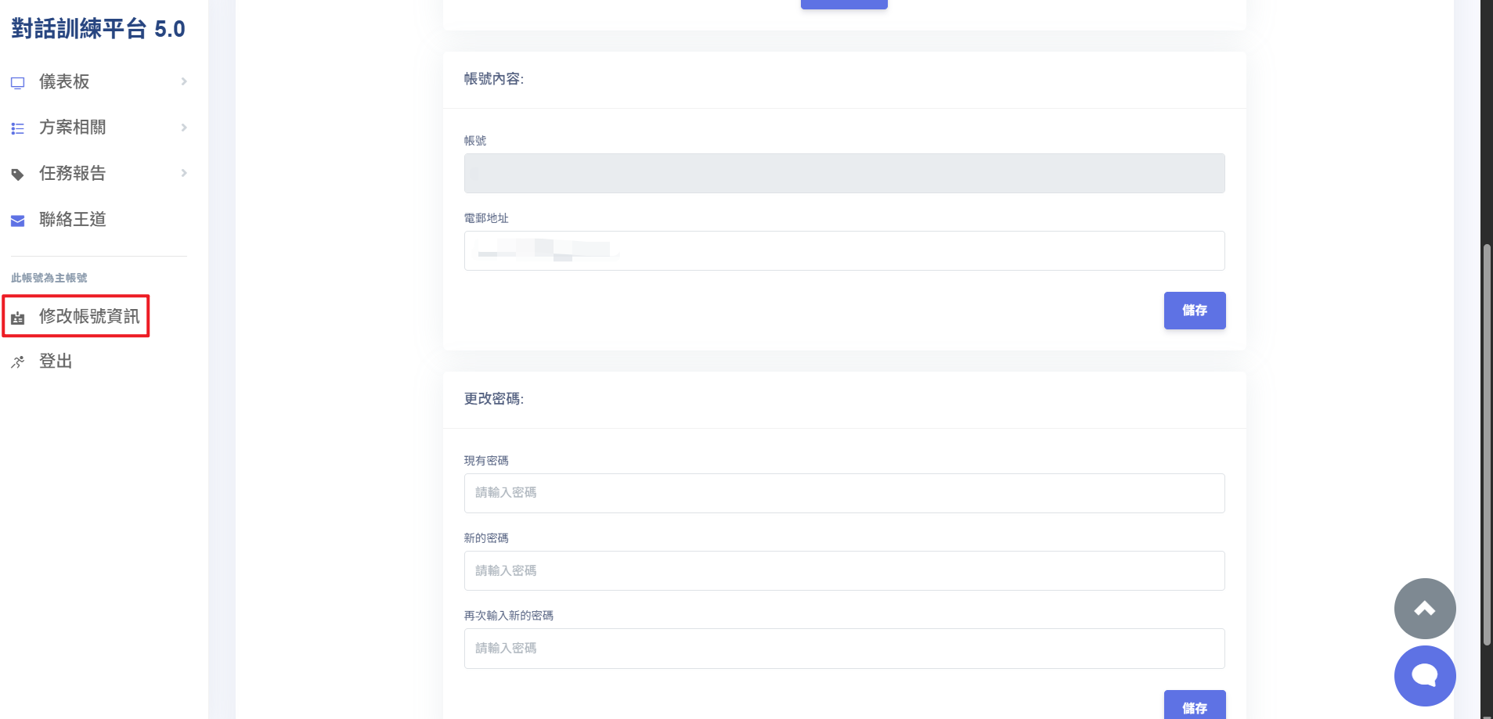The height and width of the screenshot is (719, 1493).
Task: Expand the 方案相關 submenu arrow
Action: [184, 128]
